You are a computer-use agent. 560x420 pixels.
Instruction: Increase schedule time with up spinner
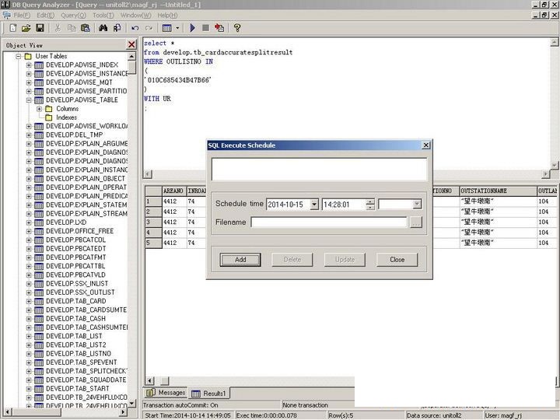pos(370,201)
